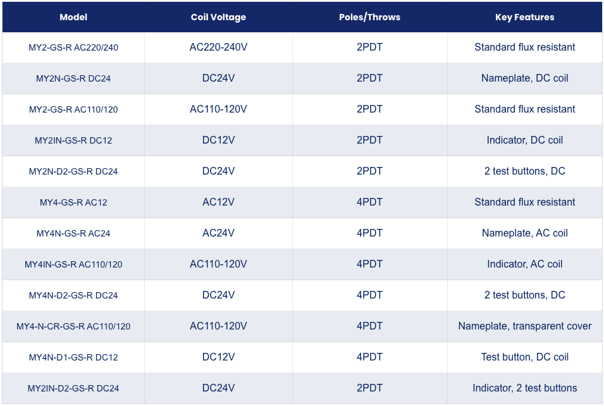Click the Nameplate, transparent cover feature cell
The image size is (604, 406).
pos(525,326)
